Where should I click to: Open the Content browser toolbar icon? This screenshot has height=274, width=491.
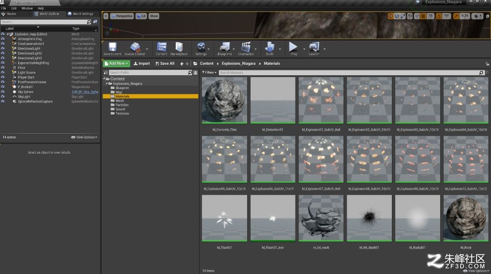point(161,49)
